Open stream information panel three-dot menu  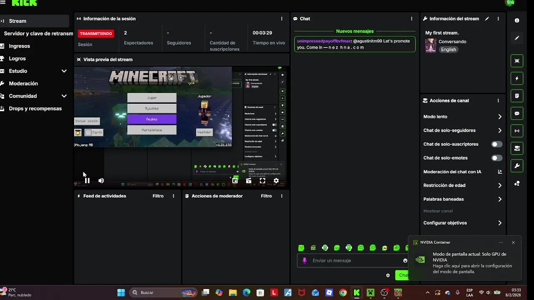pyautogui.click(x=498, y=19)
